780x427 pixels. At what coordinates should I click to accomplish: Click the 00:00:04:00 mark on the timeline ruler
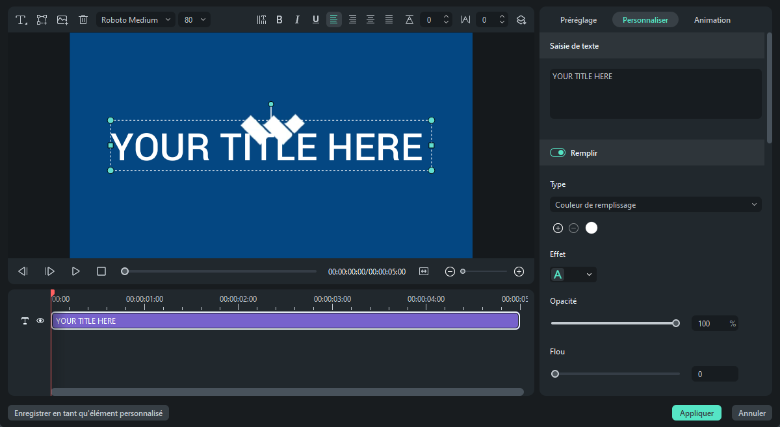[426, 299]
